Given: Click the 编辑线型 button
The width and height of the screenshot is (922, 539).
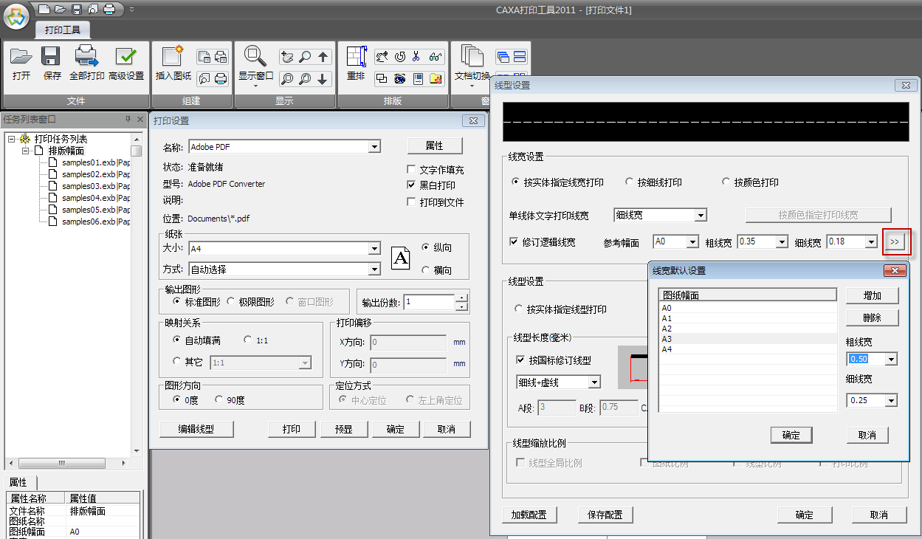Looking at the screenshot, I should coord(196,429).
